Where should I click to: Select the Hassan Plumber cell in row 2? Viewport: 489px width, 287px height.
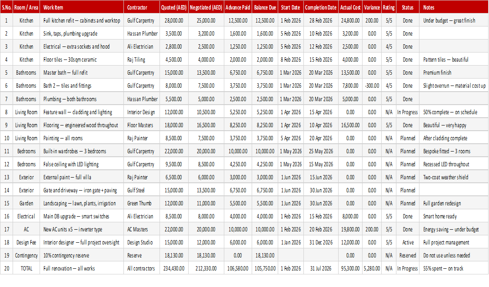(142, 34)
